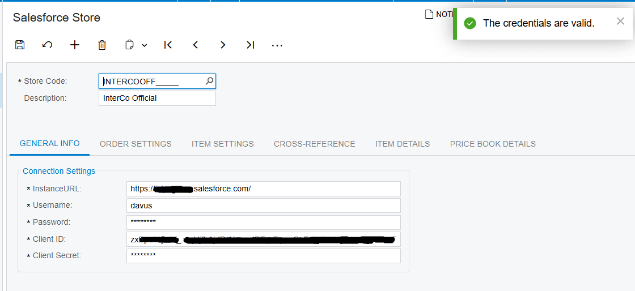Edit the Description field InterCo Official

point(157,98)
